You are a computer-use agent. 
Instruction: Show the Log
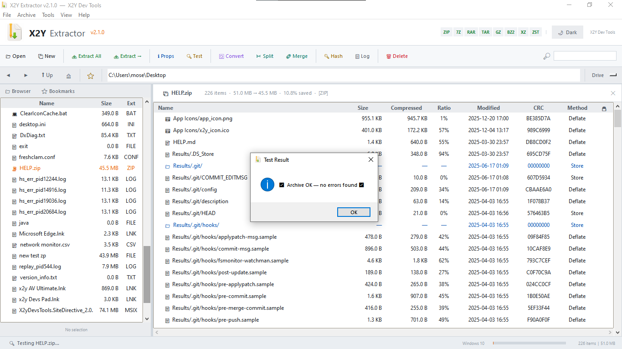click(362, 56)
